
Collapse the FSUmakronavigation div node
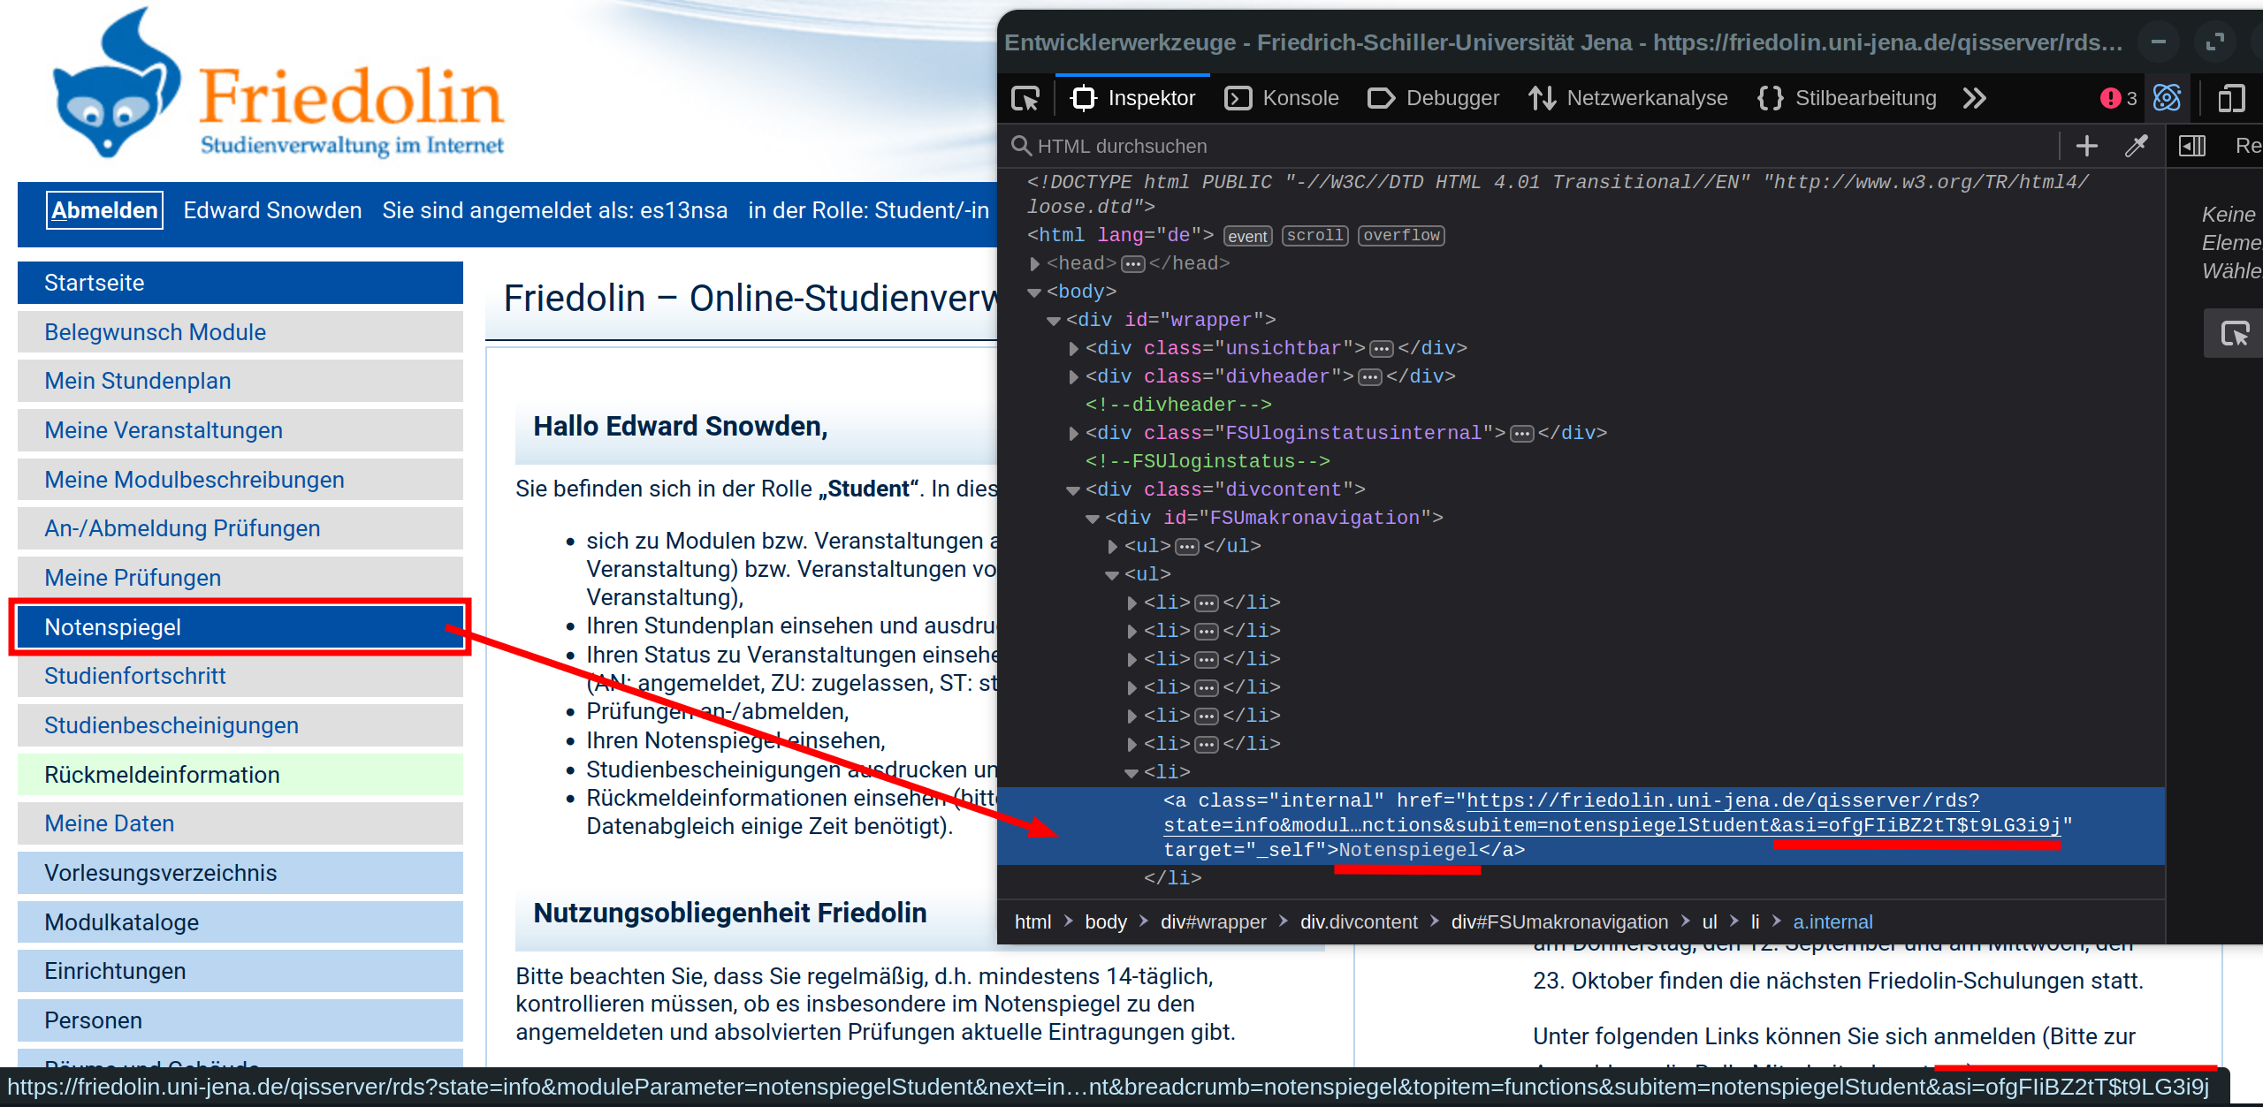pyautogui.click(x=1093, y=519)
